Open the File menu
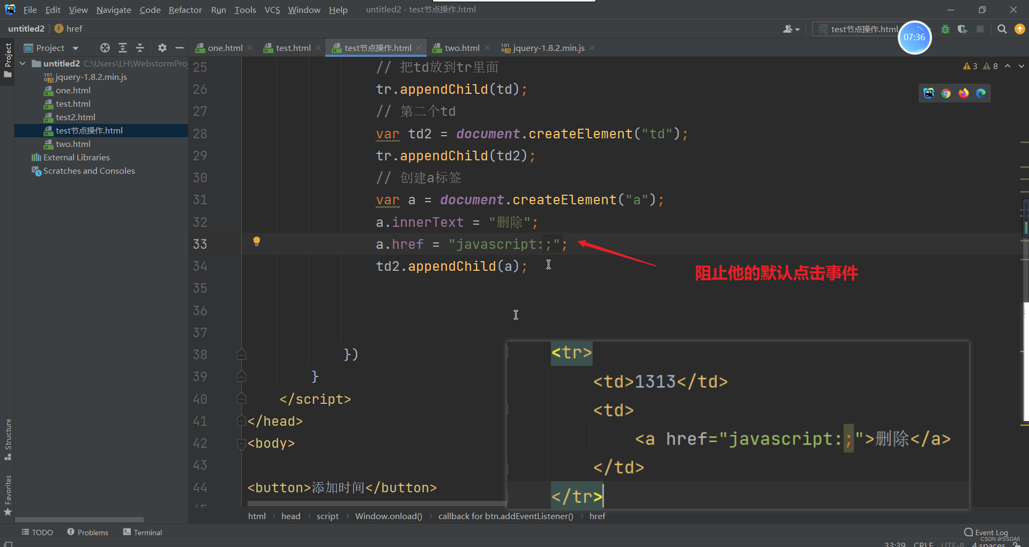The height and width of the screenshot is (547, 1029). point(30,10)
